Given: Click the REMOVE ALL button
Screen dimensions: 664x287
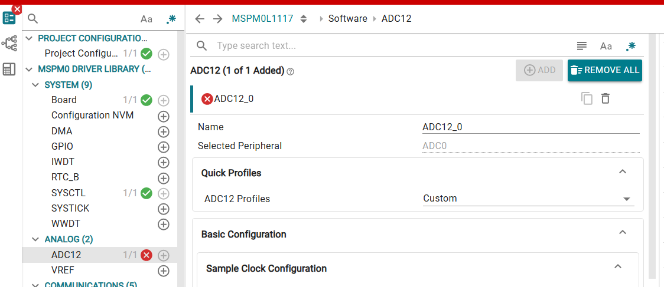Looking at the screenshot, I should click(x=605, y=70).
